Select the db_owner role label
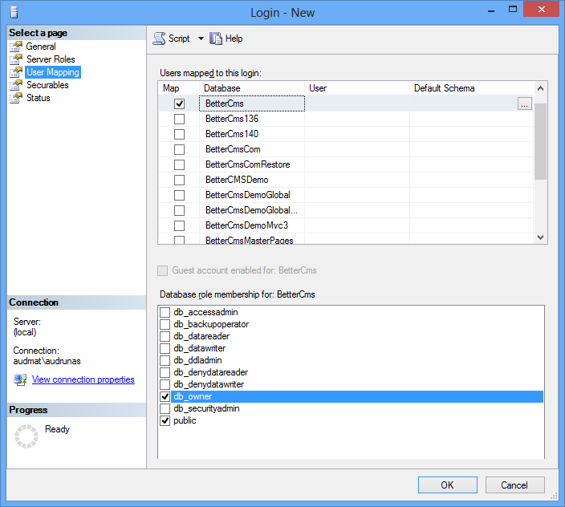 click(x=193, y=396)
